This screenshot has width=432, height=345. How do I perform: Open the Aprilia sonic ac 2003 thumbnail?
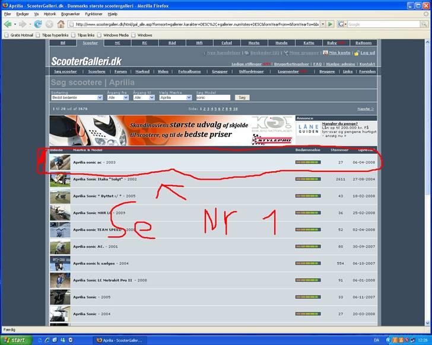pyautogui.click(x=60, y=162)
